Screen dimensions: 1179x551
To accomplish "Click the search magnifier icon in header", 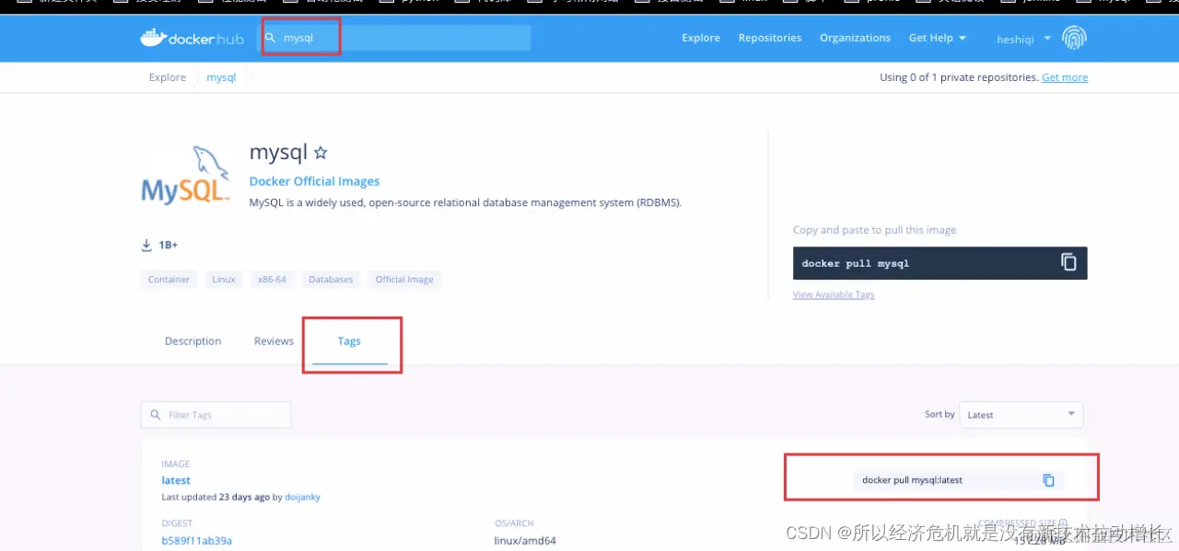I will tap(271, 38).
